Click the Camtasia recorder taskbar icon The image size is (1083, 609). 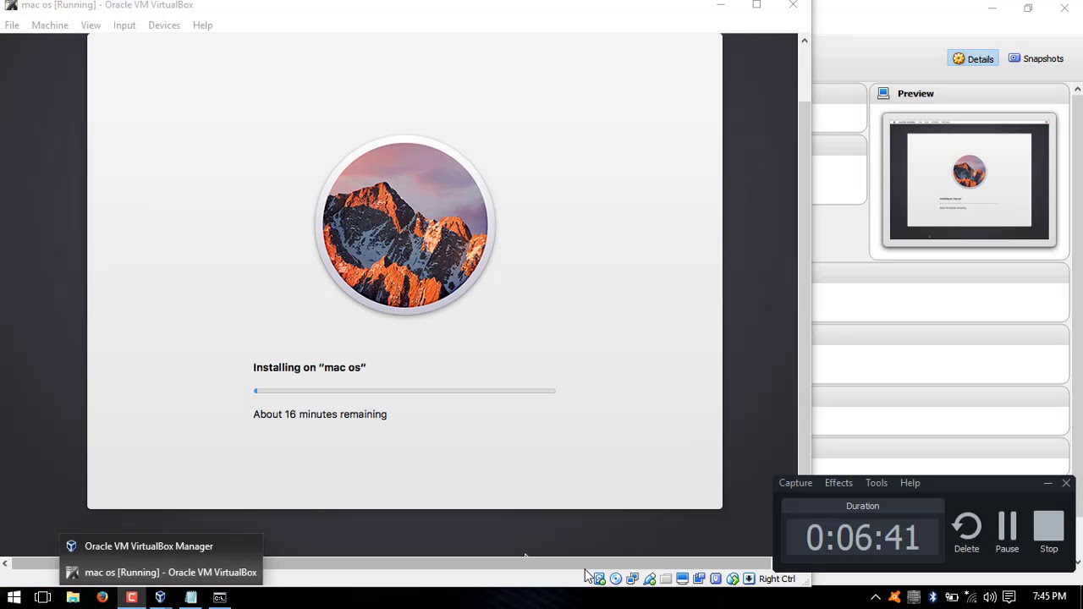[x=131, y=597]
